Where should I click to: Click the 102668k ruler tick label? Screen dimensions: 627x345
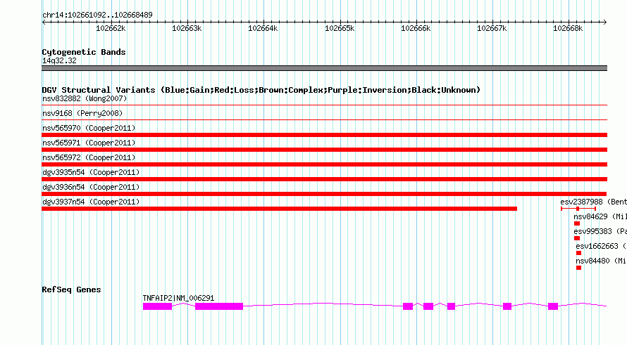click(x=568, y=28)
